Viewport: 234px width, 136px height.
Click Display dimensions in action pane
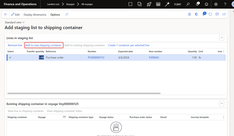click(x=35, y=15)
